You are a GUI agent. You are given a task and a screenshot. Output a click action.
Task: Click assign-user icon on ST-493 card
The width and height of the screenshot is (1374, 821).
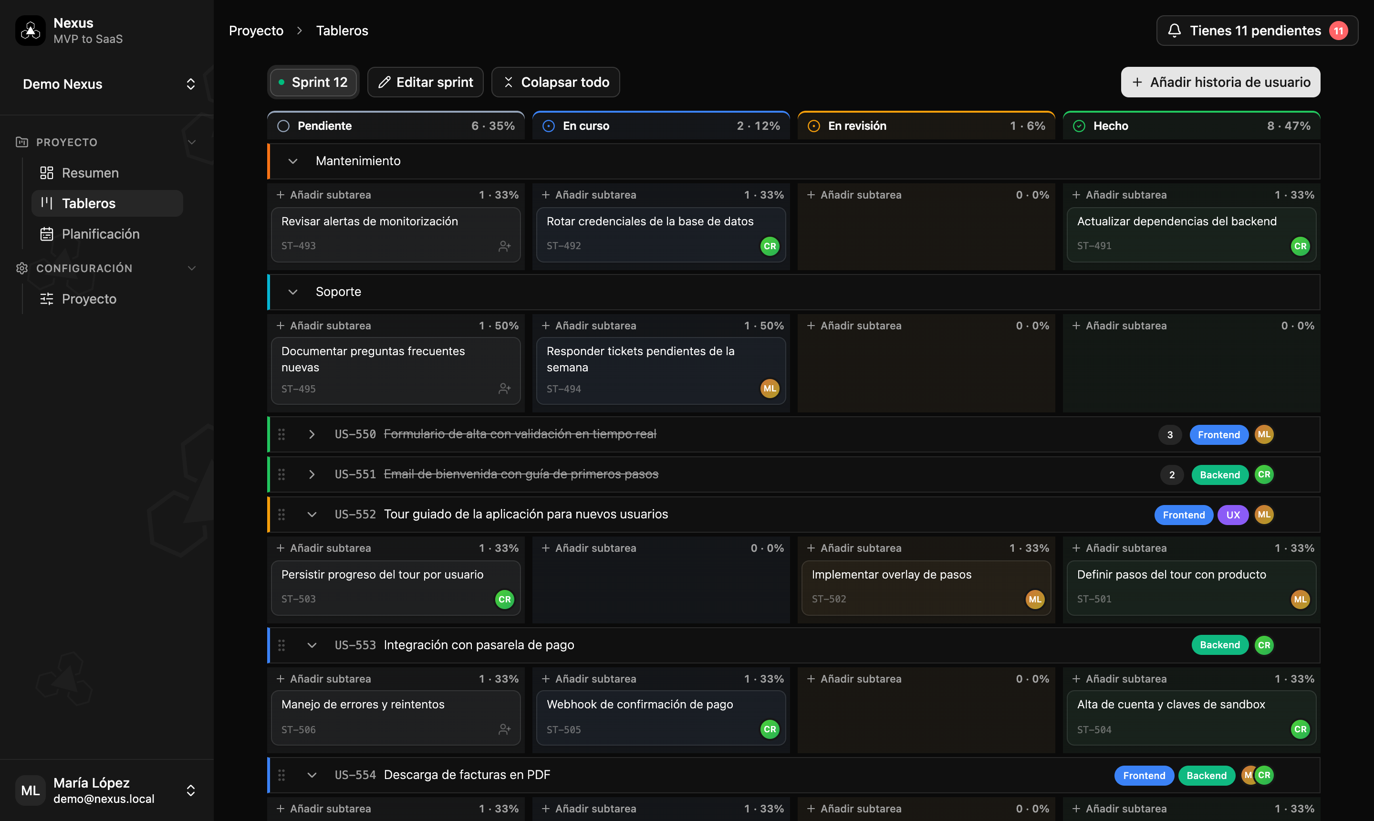pos(504,246)
